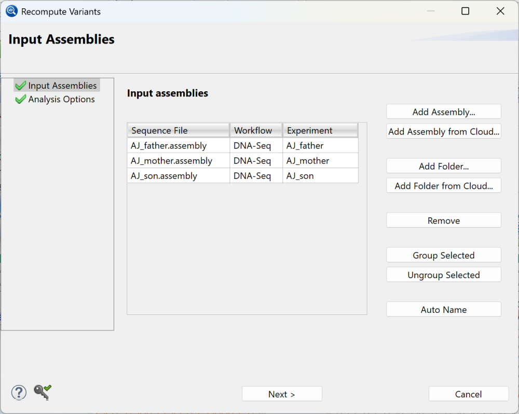The image size is (519, 414).
Task: Click the Help question mark icon
Action: pyautogui.click(x=19, y=393)
